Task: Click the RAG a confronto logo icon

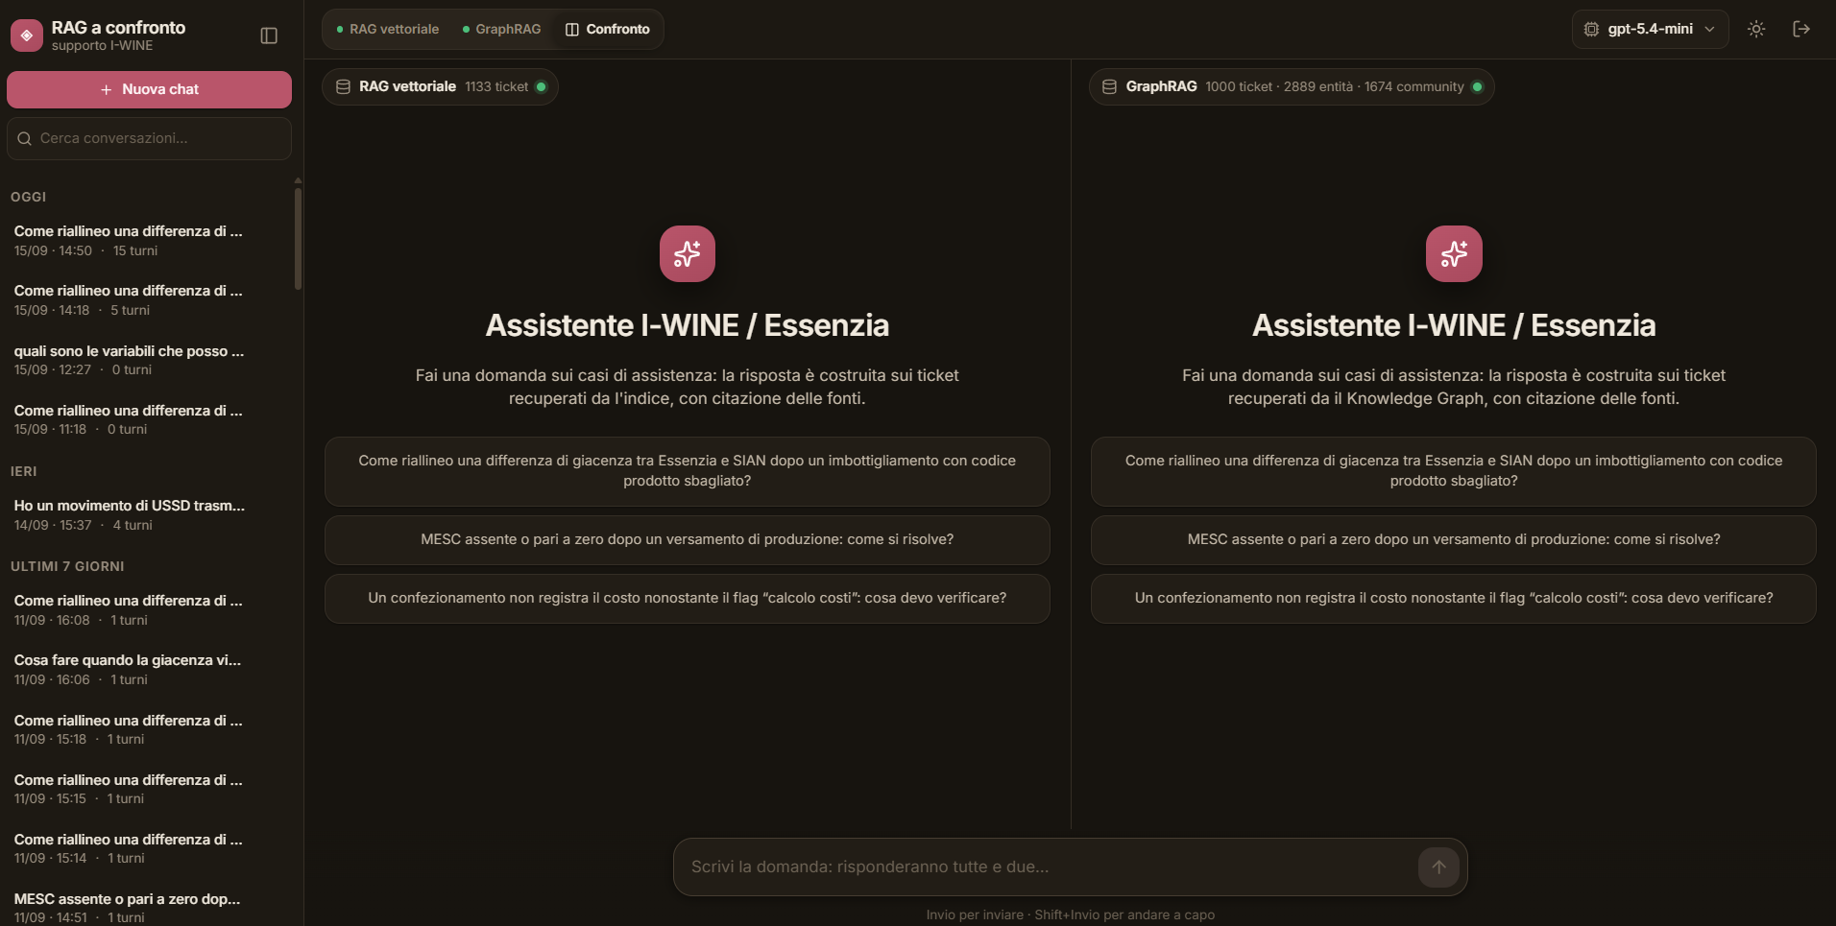Action: point(27,36)
